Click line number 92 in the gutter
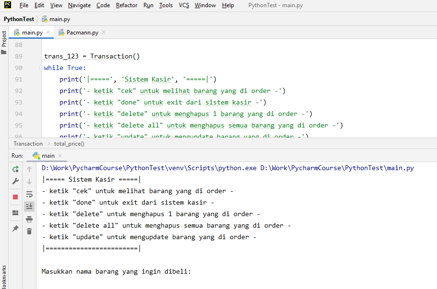Screen dimensions: 437x289 click(x=19, y=91)
